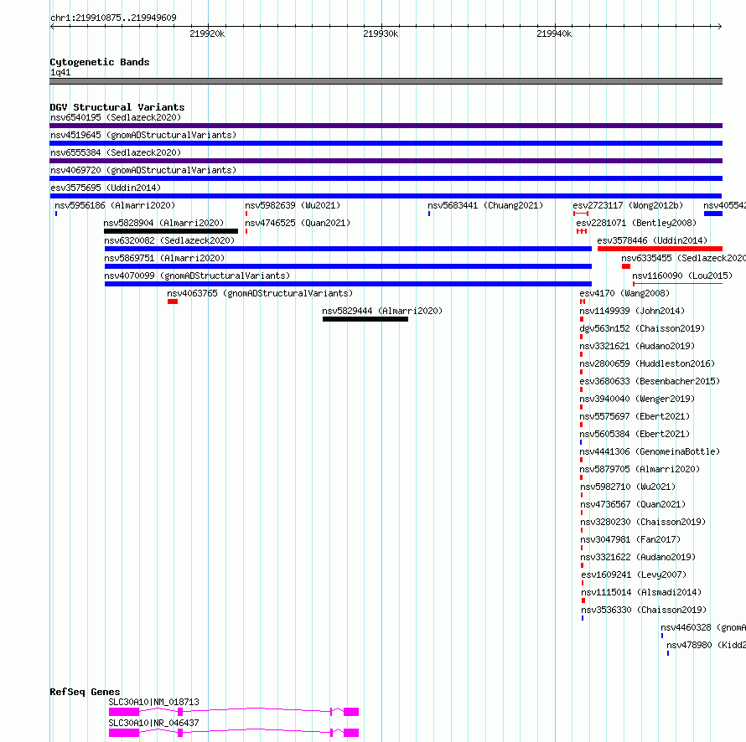Screen dimensions: 746x742
Task: Click the SLC30A10|NR_046437 gene label
Action: [x=153, y=723]
